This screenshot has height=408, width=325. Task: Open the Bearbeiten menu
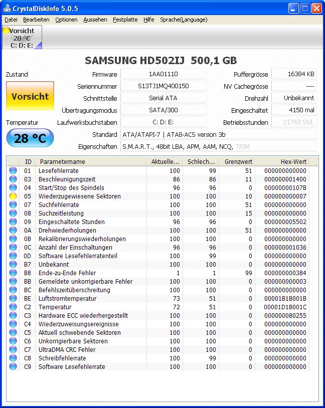coord(36,20)
